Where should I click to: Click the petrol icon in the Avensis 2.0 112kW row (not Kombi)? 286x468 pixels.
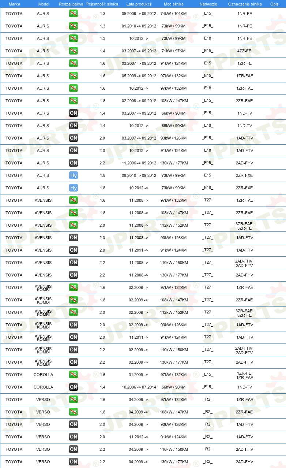[x=74, y=225]
